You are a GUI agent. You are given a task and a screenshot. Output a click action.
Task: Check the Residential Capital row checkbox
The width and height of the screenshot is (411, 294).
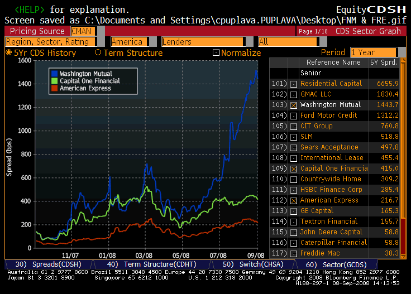tap(294, 84)
